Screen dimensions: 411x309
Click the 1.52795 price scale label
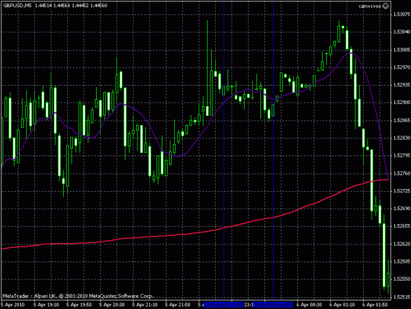402,155
